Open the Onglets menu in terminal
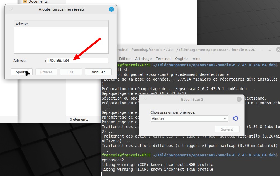The width and height of the screenshot is (280, 176). coord(181,59)
